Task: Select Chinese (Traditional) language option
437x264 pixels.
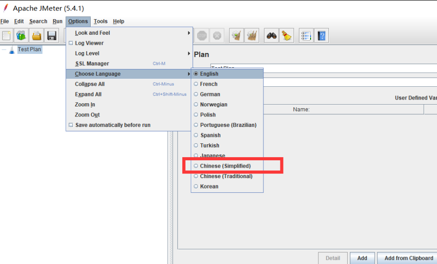Action: 227,176
